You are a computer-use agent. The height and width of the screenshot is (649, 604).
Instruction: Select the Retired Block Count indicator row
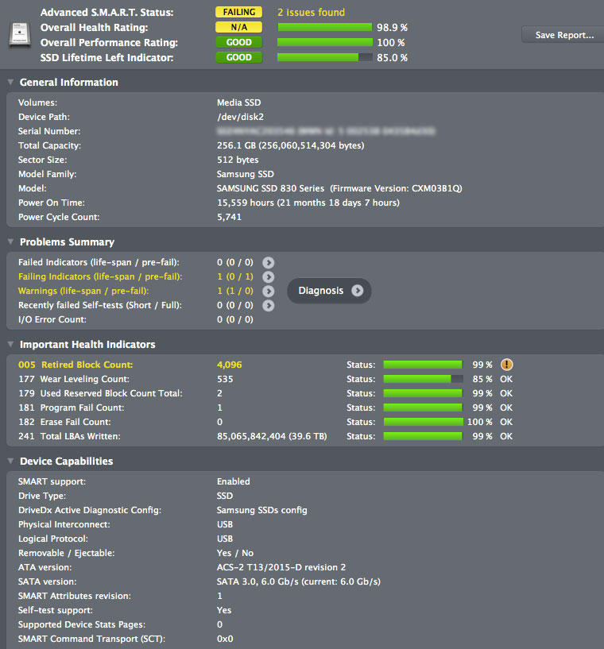(x=304, y=365)
